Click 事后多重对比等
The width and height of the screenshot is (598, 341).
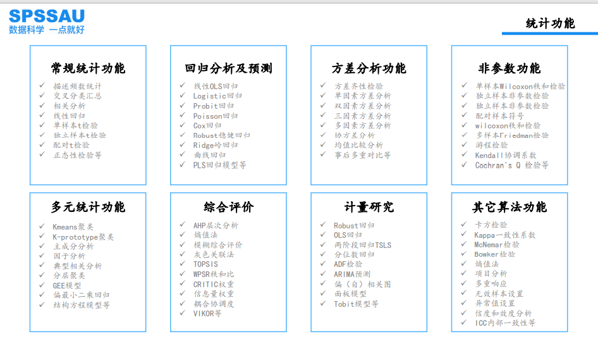363,155
